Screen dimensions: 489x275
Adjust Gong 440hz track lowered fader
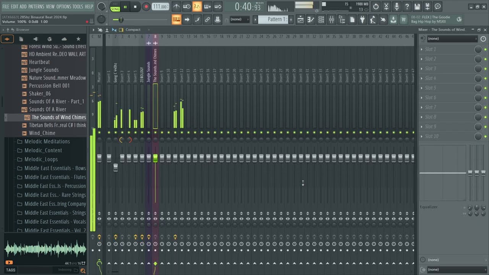[x=115, y=167]
